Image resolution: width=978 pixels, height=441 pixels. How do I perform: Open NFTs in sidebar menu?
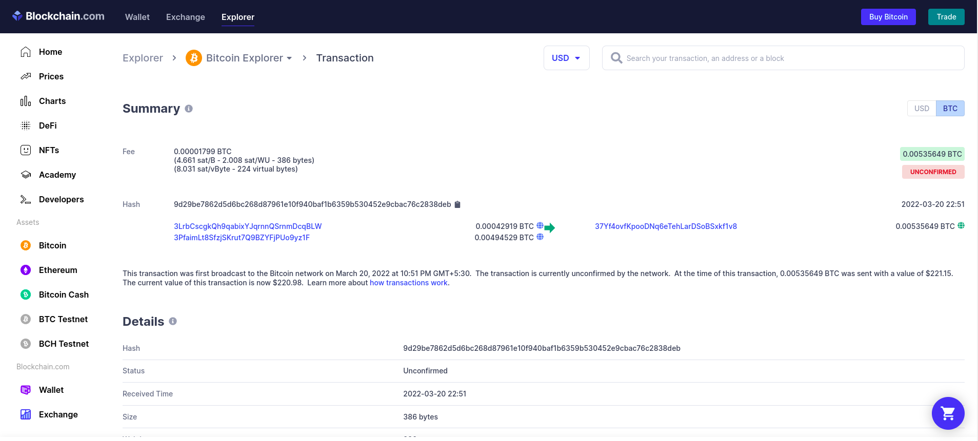49,150
